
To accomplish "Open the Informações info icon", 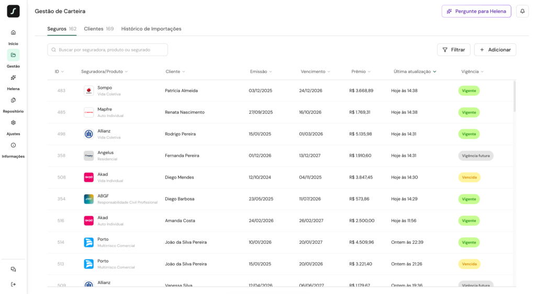I will pyautogui.click(x=13, y=145).
